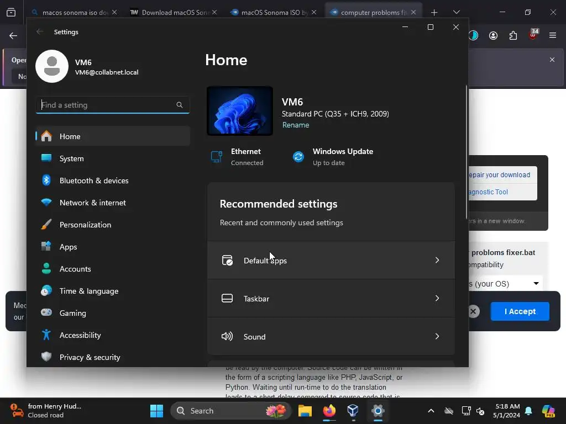Open the browser hamburger menu
Screen dimensions: 566x424
point(552,35)
